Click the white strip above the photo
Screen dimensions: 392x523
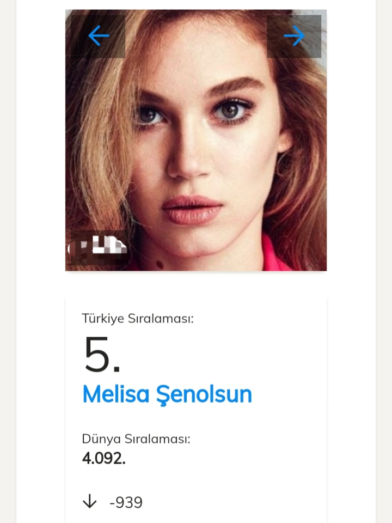[196, 4]
